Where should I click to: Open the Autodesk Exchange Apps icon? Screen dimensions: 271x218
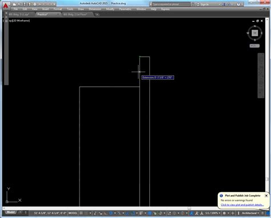[224, 4]
